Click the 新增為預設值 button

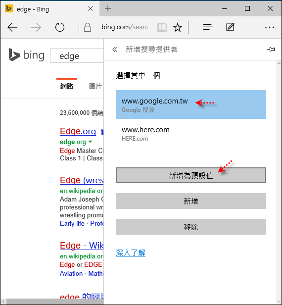191,175
